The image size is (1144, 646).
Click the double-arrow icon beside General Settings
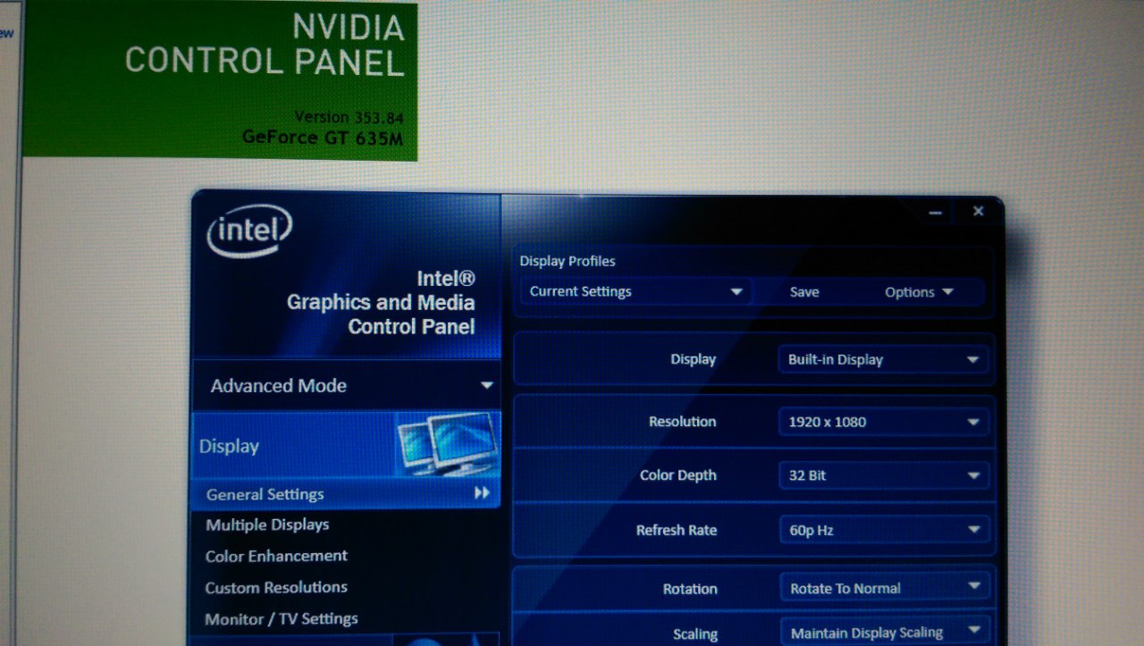(482, 493)
